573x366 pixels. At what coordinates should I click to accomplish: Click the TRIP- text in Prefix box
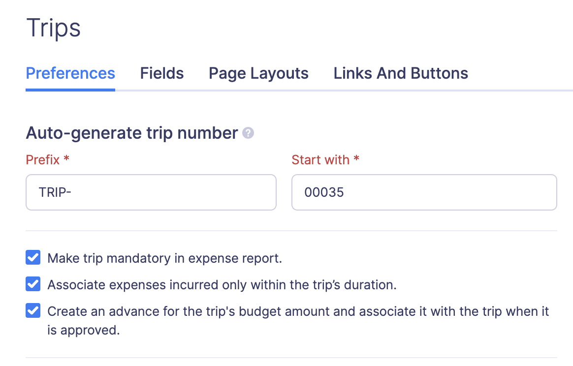point(55,192)
